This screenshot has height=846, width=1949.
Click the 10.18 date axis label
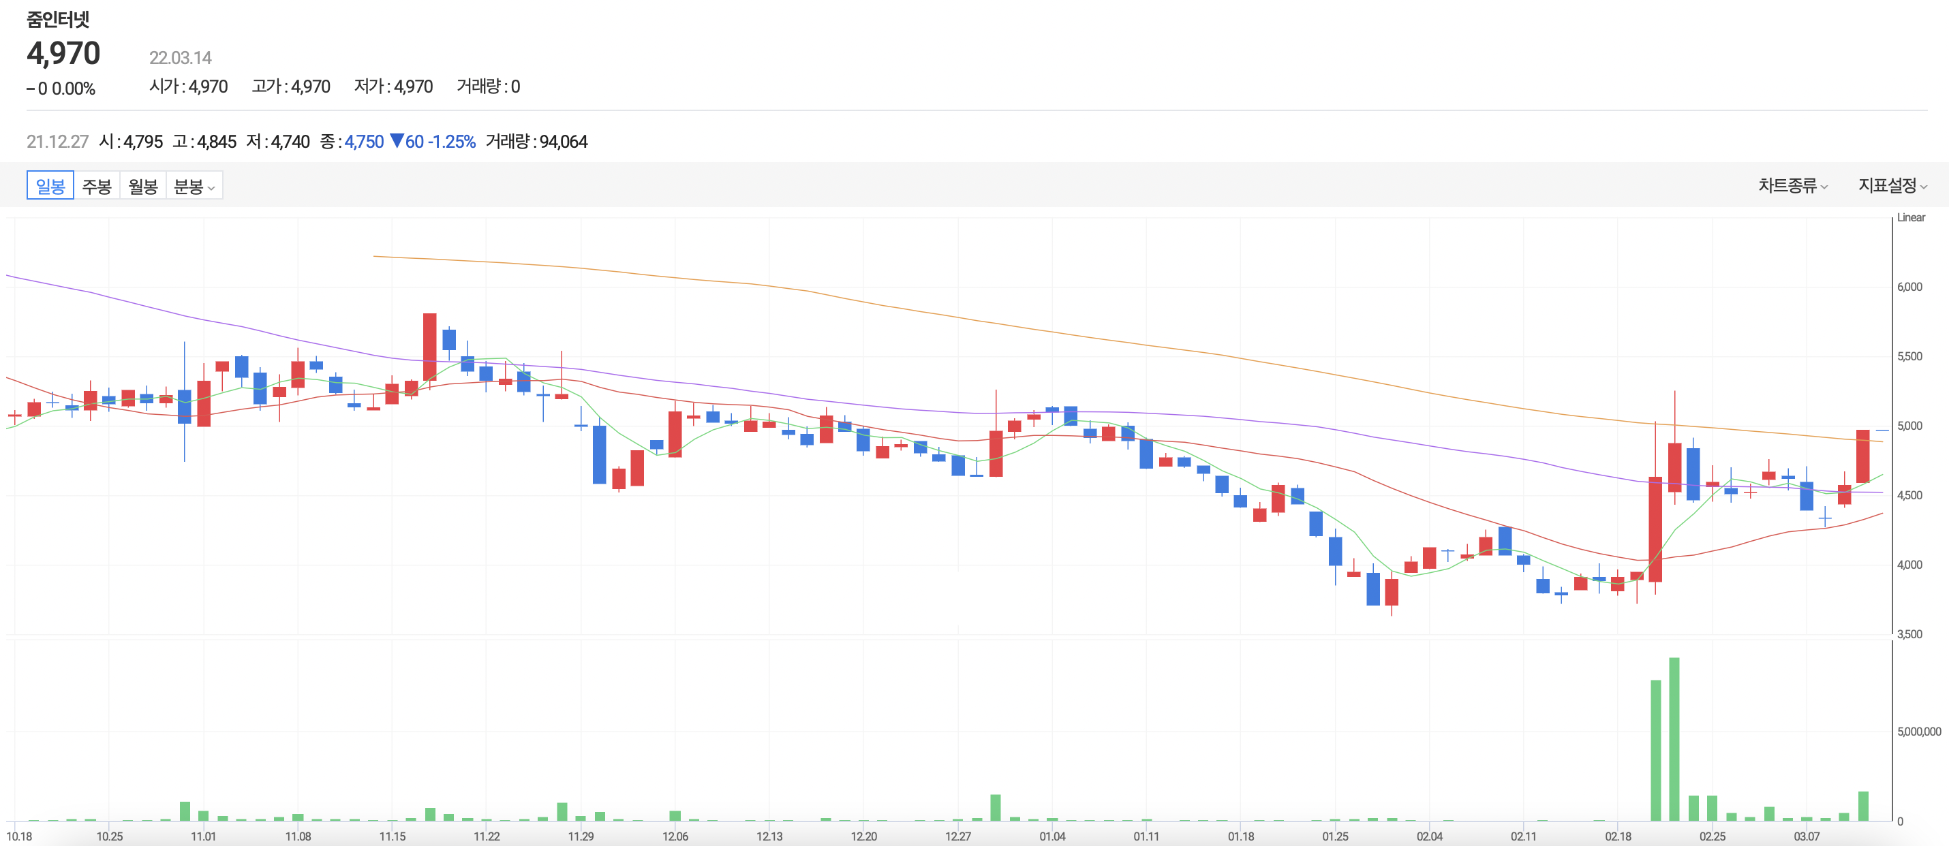[19, 836]
